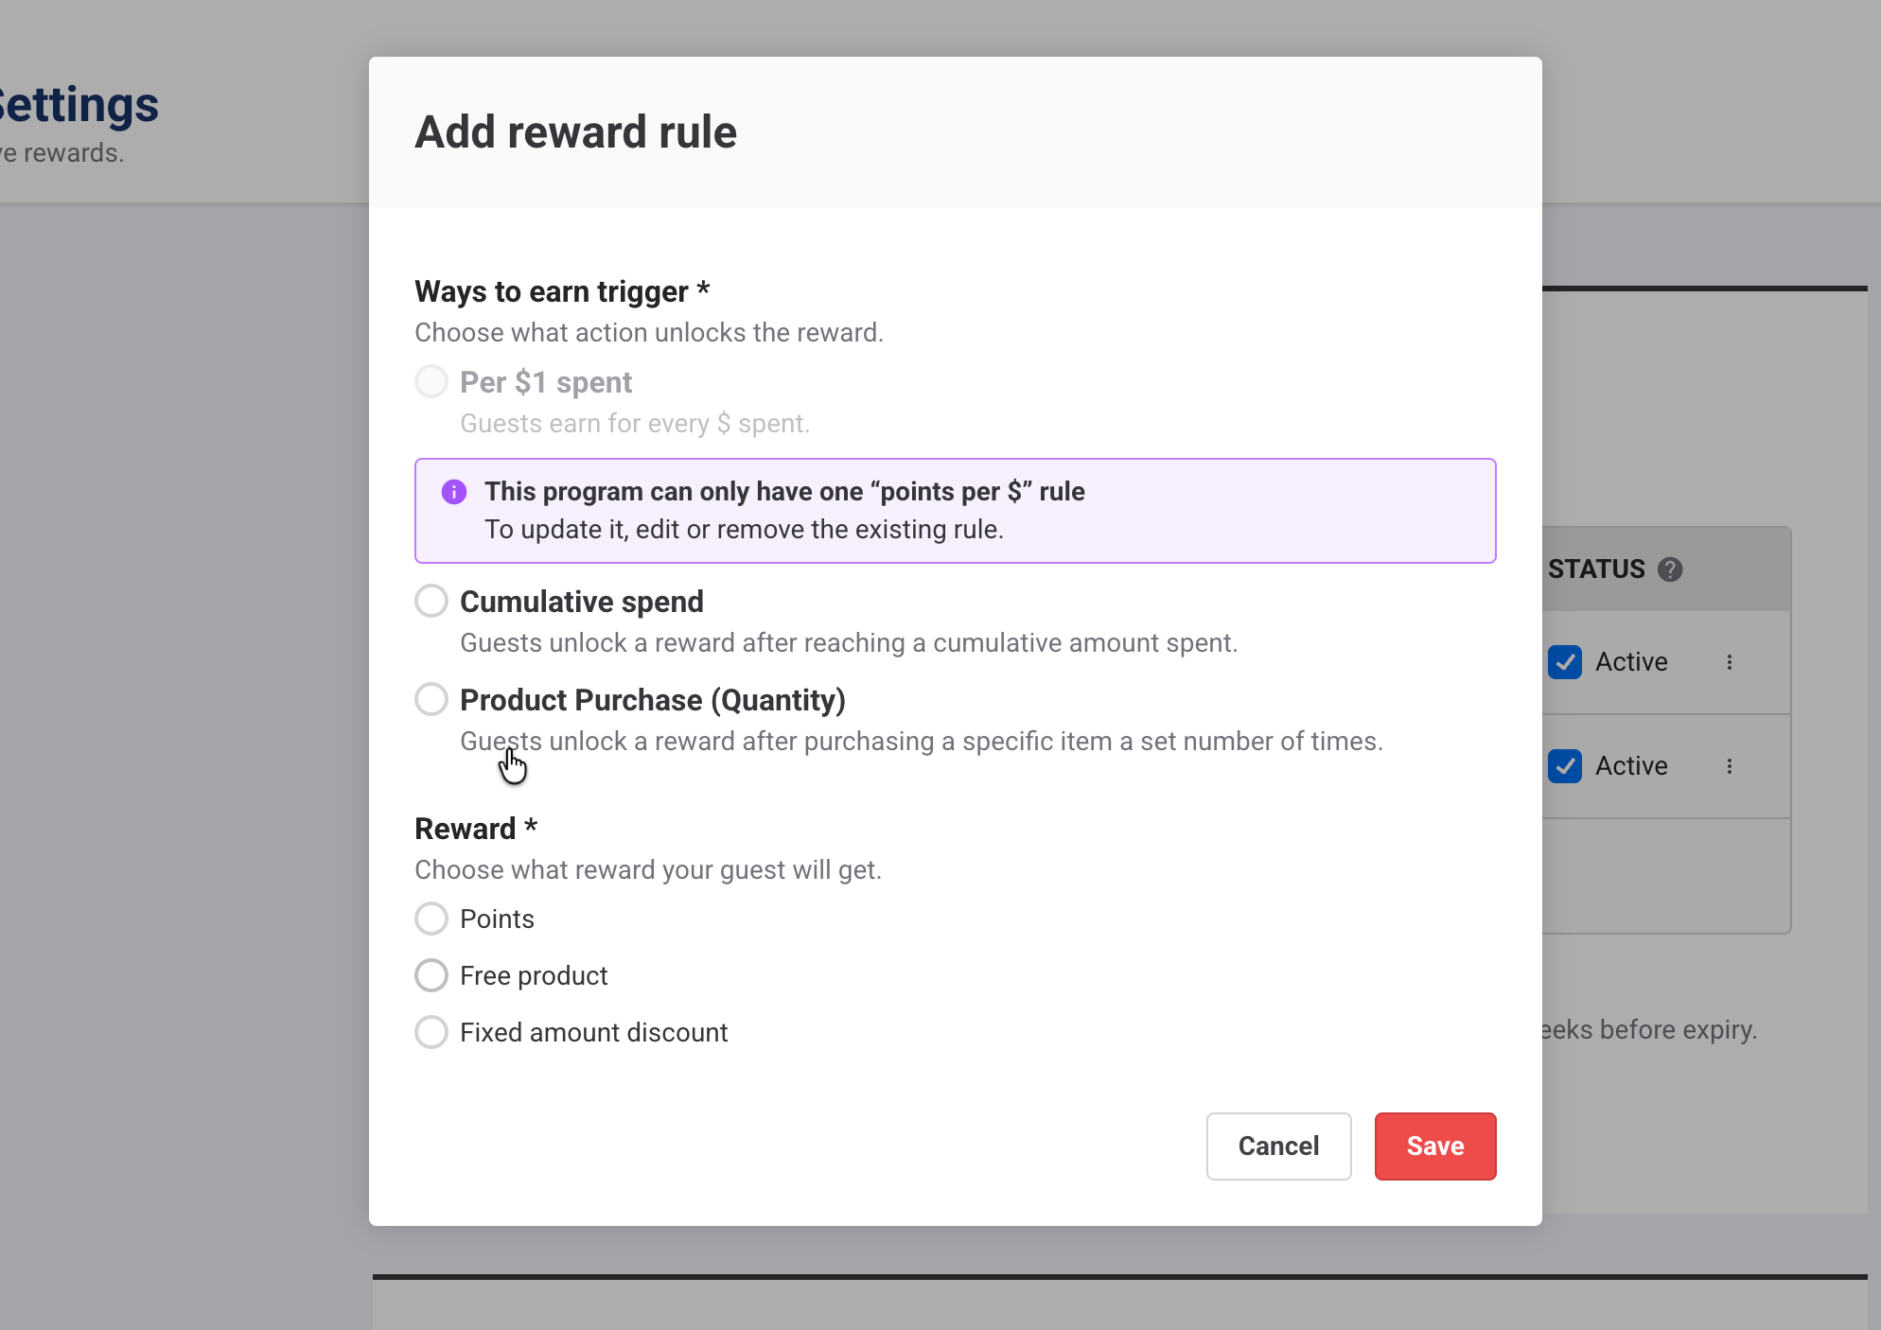Click the Add reward rule dialog title

[575, 132]
